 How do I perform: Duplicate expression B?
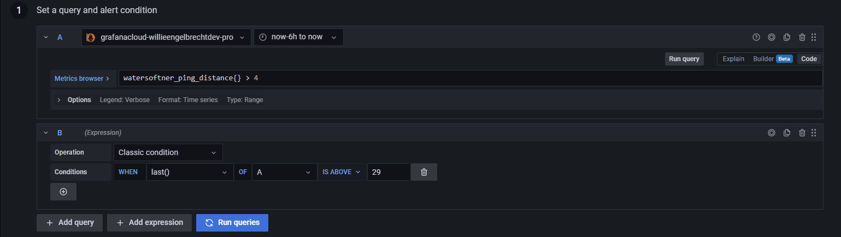[x=787, y=132]
